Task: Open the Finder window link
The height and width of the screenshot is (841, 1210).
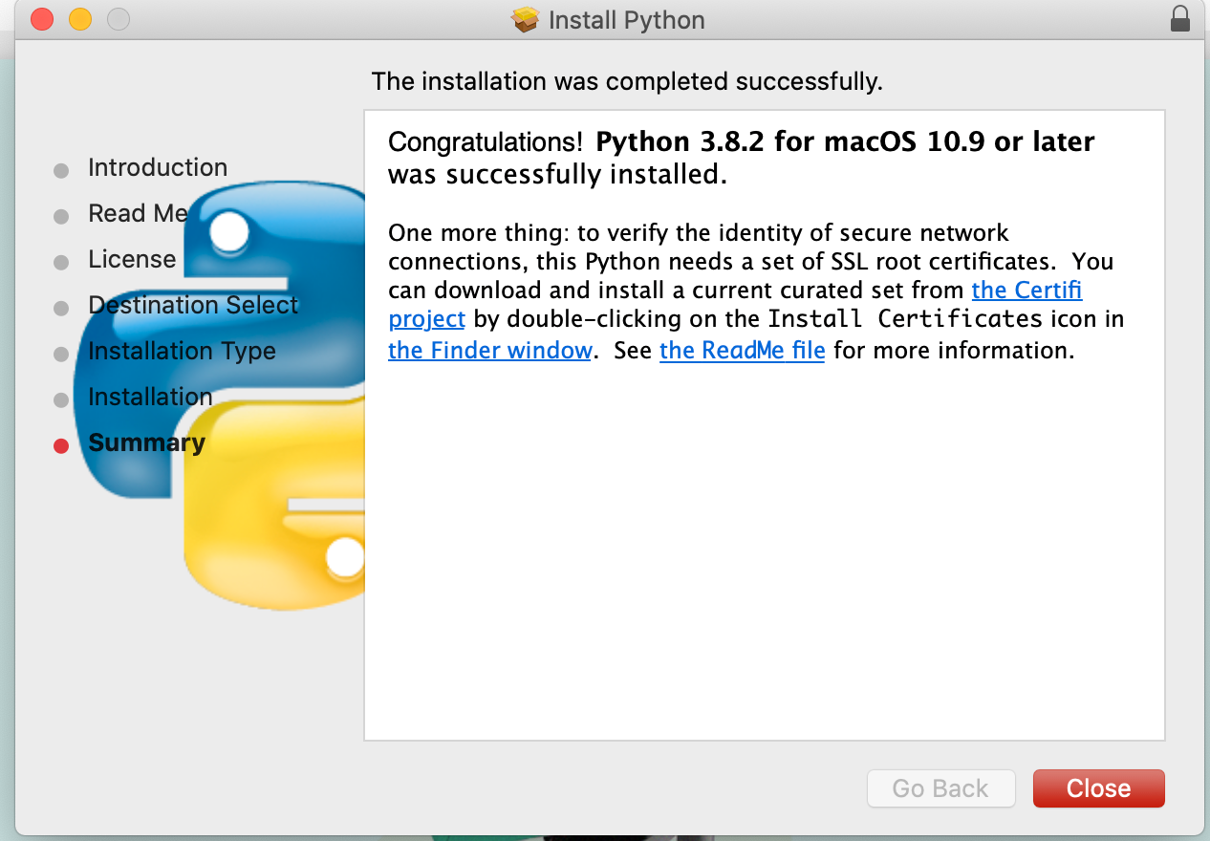Action: [490, 351]
